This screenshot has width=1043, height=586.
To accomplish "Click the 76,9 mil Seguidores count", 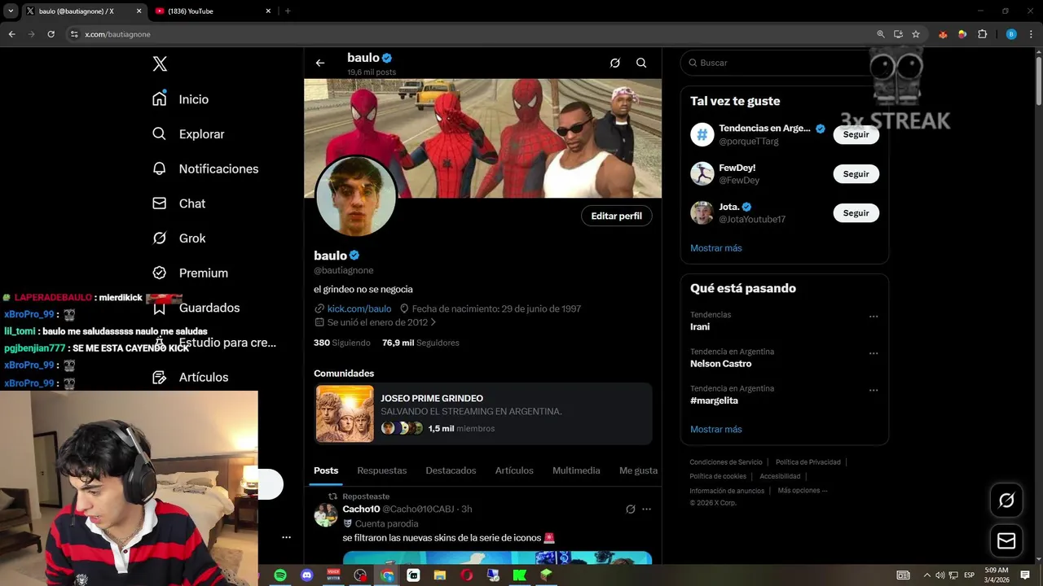I will [x=420, y=343].
